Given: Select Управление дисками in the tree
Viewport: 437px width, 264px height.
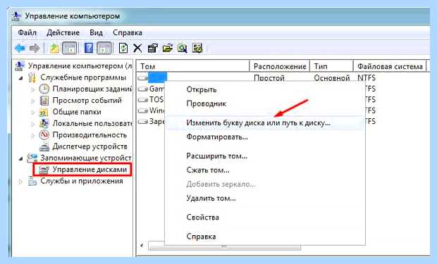Looking at the screenshot, I should tap(90, 170).
